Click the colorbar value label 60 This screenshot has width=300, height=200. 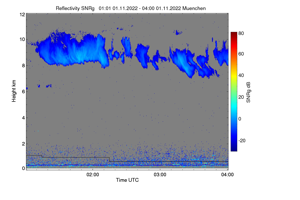coord(241,54)
